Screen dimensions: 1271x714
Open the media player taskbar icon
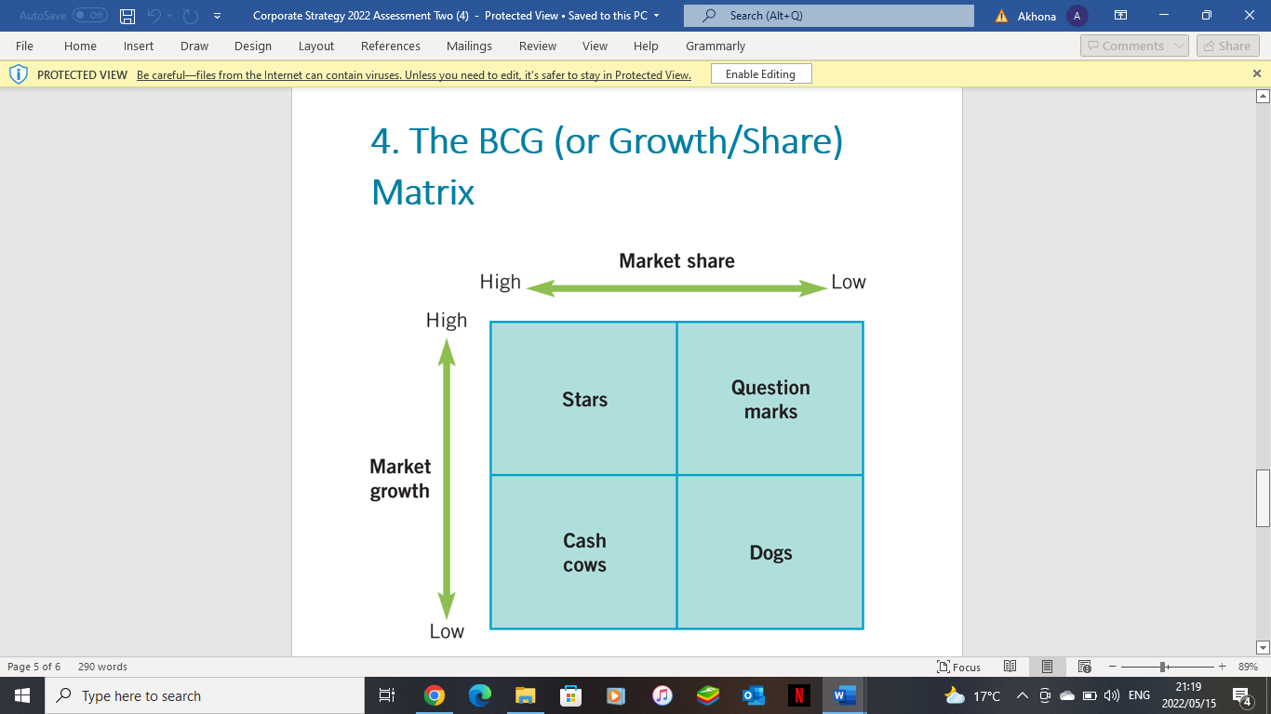click(x=616, y=695)
